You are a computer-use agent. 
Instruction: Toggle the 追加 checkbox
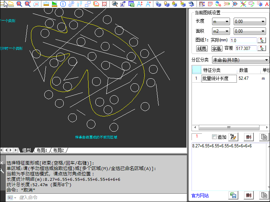coord(215,137)
